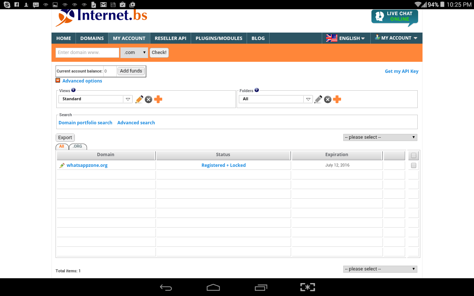The width and height of the screenshot is (474, 296).
Task: Open help for Folders question mark
Action: [x=257, y=90]
